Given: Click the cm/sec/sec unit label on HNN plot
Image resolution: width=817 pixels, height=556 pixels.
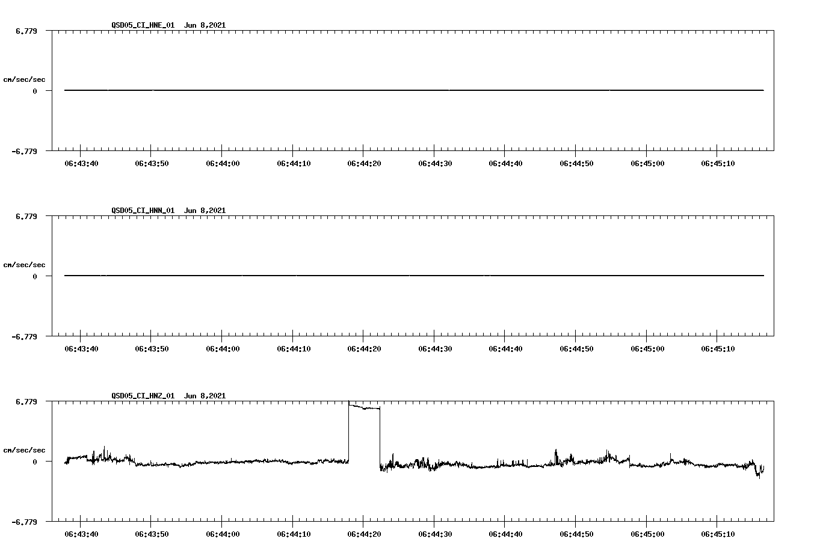Looking at the screenshot, I should click(x=25, y=265).
